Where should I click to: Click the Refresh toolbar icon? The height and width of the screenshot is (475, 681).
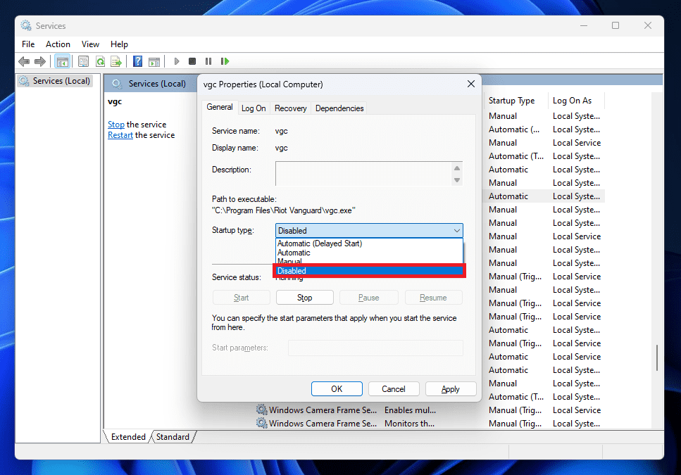click(100, 62)
